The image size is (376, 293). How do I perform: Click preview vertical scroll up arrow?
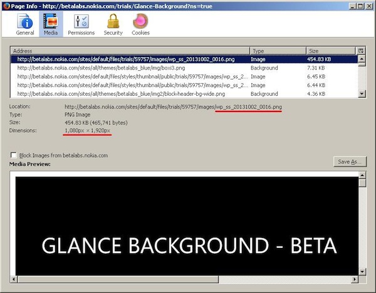[362, 175]
